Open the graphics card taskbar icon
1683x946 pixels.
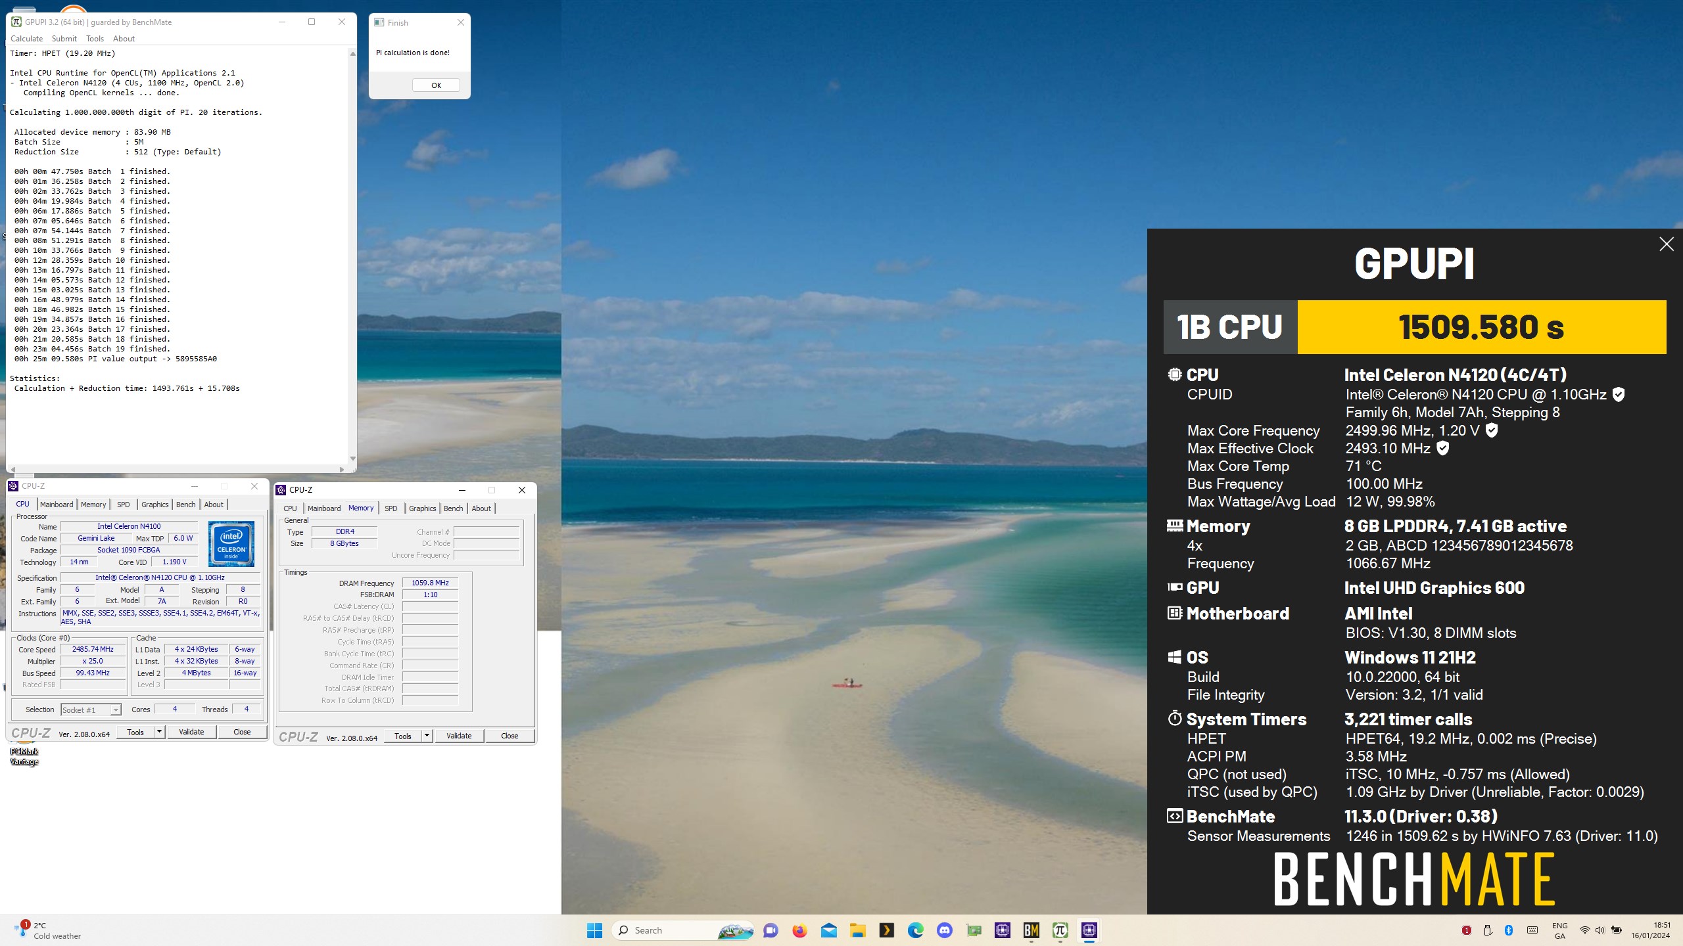[x=974, y=930]
